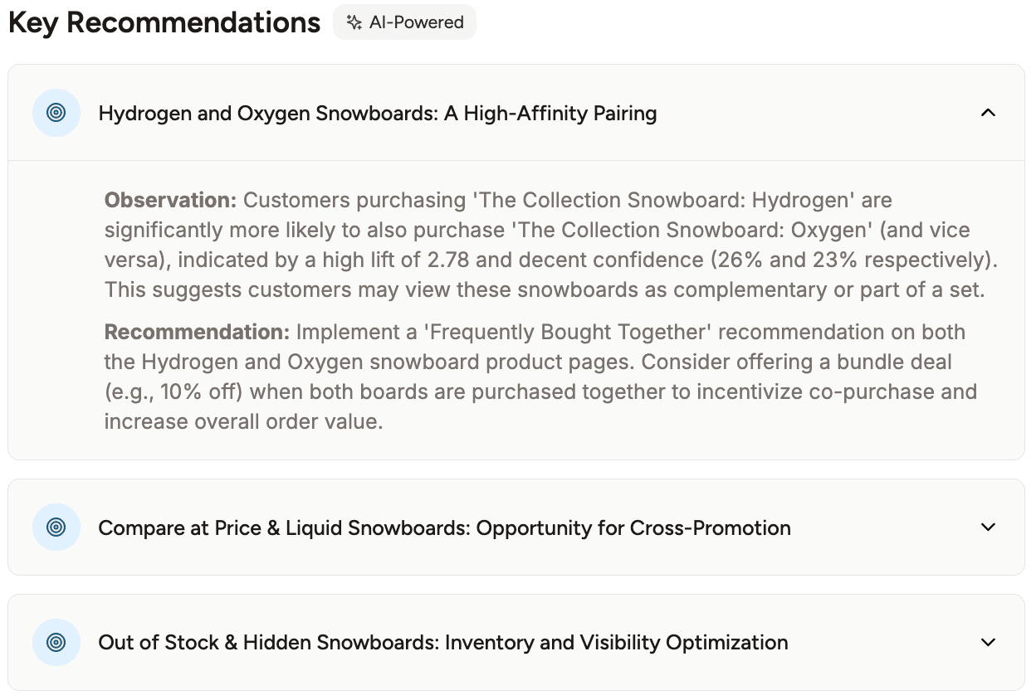
Task: Open the Out of Stock & Hidden Snowboards title
Action: pos(443,643)
